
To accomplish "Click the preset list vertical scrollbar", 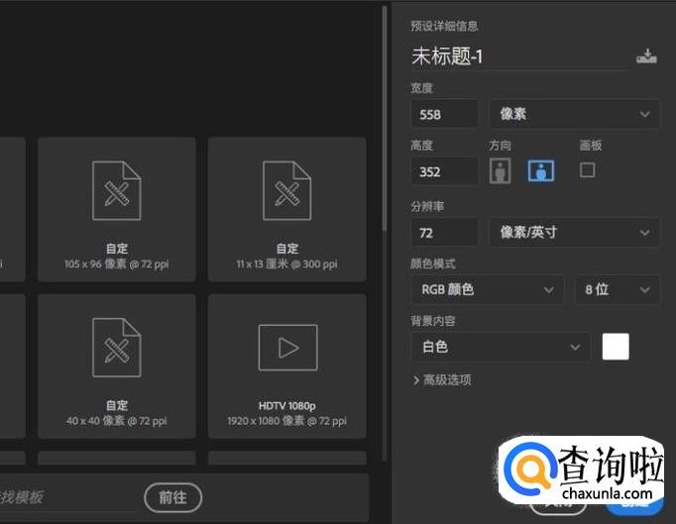I will pos(385,121).
